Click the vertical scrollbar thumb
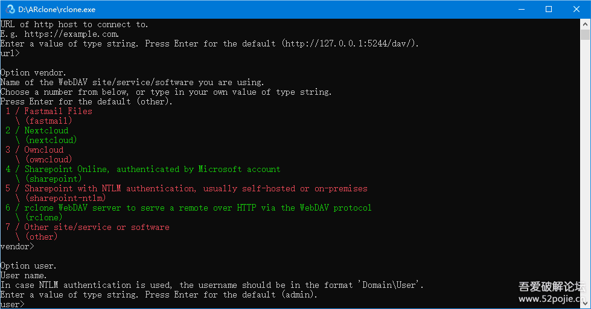The height and width of the screenshot is (309, 591). 586,35
